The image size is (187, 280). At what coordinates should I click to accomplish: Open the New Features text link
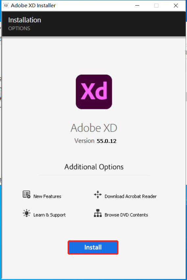47,196
